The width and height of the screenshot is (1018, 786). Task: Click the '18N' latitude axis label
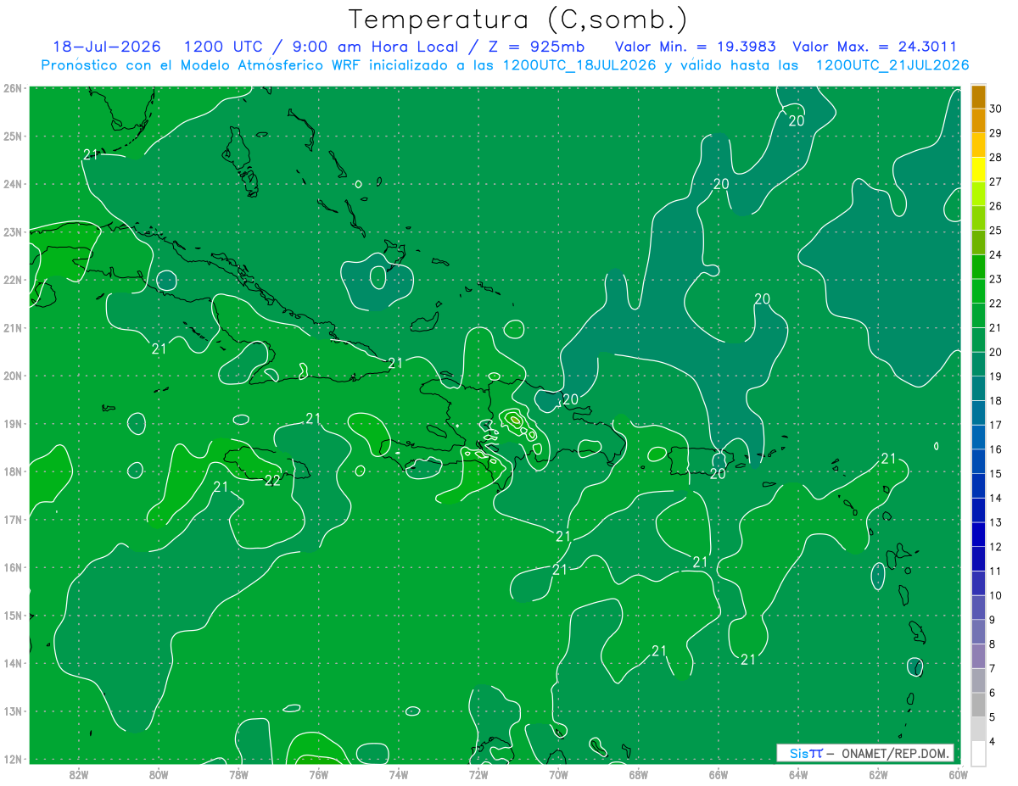pyautogui.click(x=12, y=471)
